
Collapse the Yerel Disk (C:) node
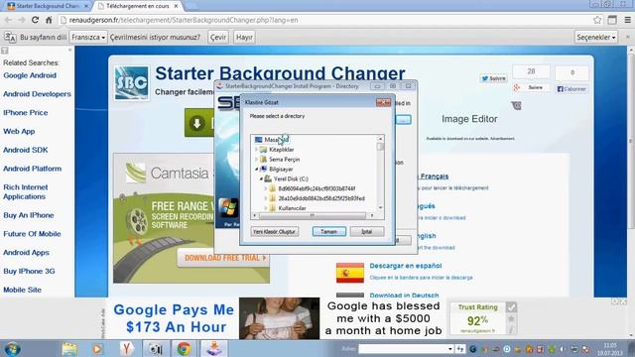point(261,178)
